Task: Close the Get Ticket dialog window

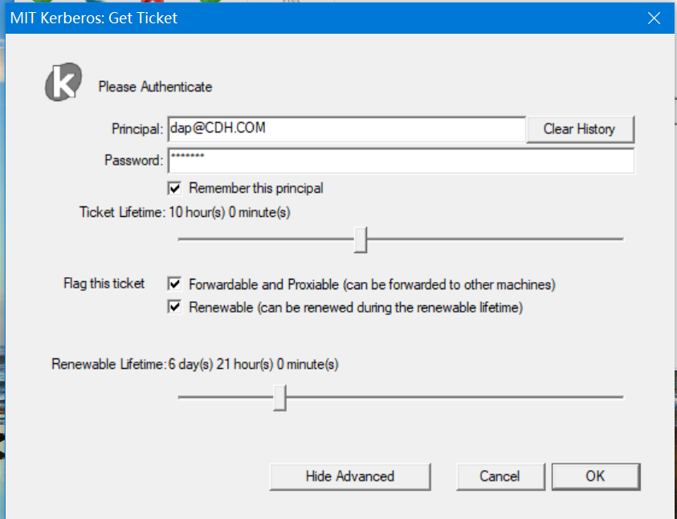Action: [x=654, y=18]
